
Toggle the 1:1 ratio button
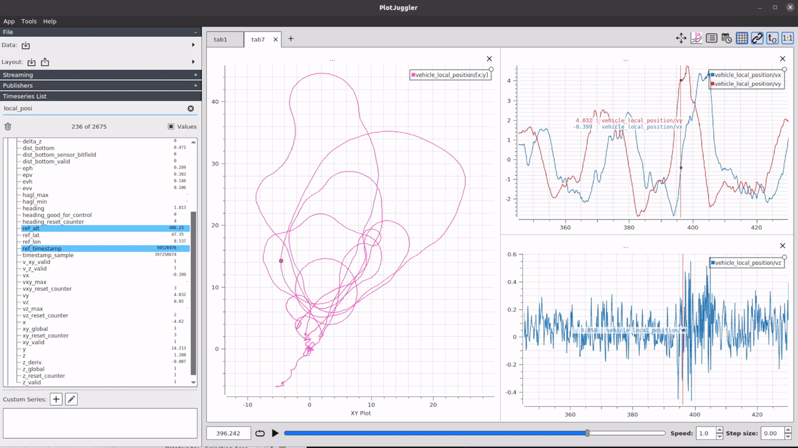787,39
